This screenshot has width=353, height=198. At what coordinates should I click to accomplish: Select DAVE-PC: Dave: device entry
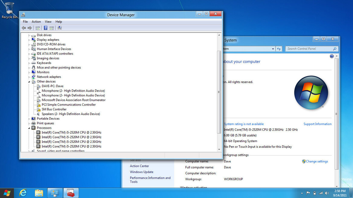coord(53,86)
